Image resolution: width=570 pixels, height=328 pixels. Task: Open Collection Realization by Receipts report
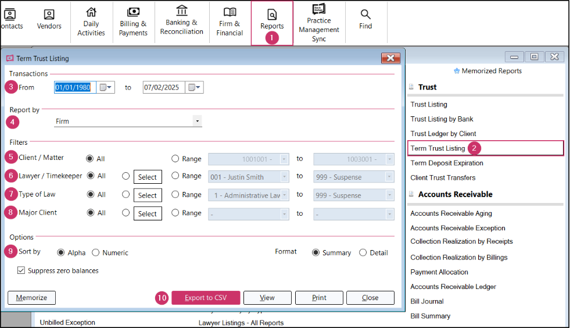pyautogui.click(x=461, y=241)
